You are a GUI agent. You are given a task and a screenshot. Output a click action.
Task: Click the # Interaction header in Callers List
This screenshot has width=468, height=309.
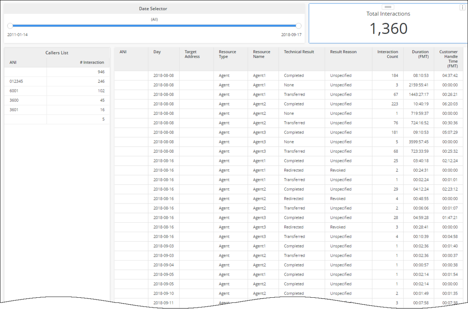[x=94, y=63]
